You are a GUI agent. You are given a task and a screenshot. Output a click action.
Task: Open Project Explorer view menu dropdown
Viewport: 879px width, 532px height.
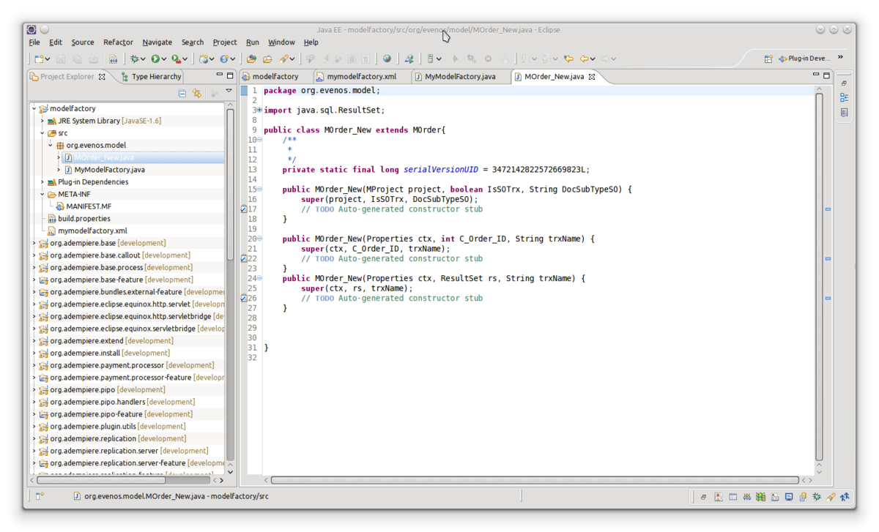tap(229, 92)
